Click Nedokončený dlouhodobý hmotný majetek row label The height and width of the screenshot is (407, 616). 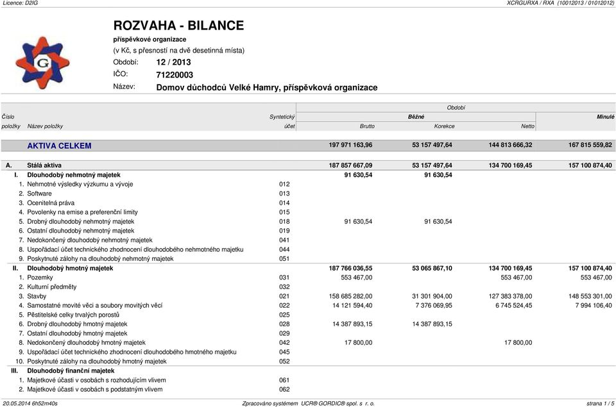[86, 343]
